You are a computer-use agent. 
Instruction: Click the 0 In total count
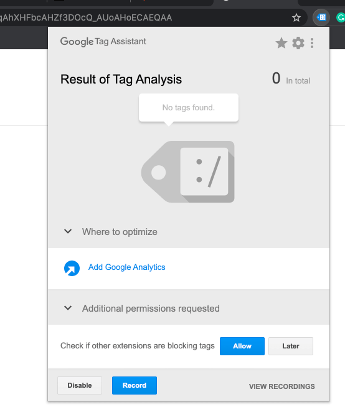pos(291,79)
